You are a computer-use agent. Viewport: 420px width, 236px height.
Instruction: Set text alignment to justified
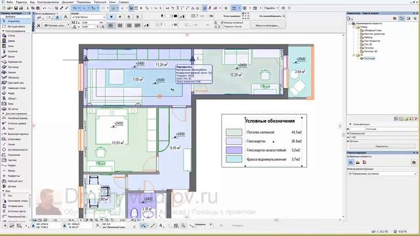(138, 26)
